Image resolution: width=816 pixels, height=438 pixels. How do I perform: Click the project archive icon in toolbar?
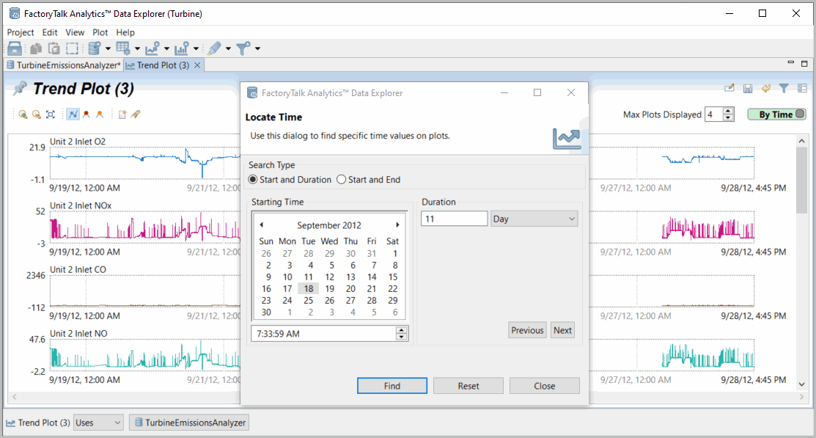(14, 48)
